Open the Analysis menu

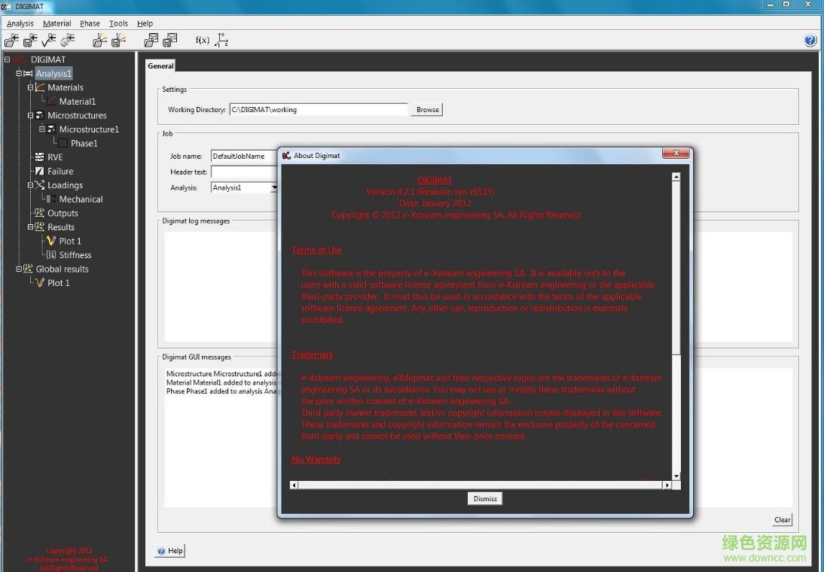click(x=20, y=23)
